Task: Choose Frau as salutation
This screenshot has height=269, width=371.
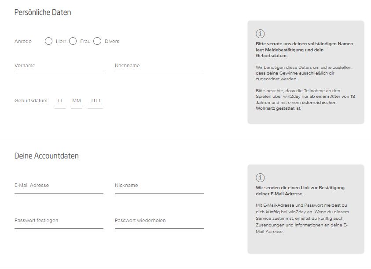Action: coord(73,41)
